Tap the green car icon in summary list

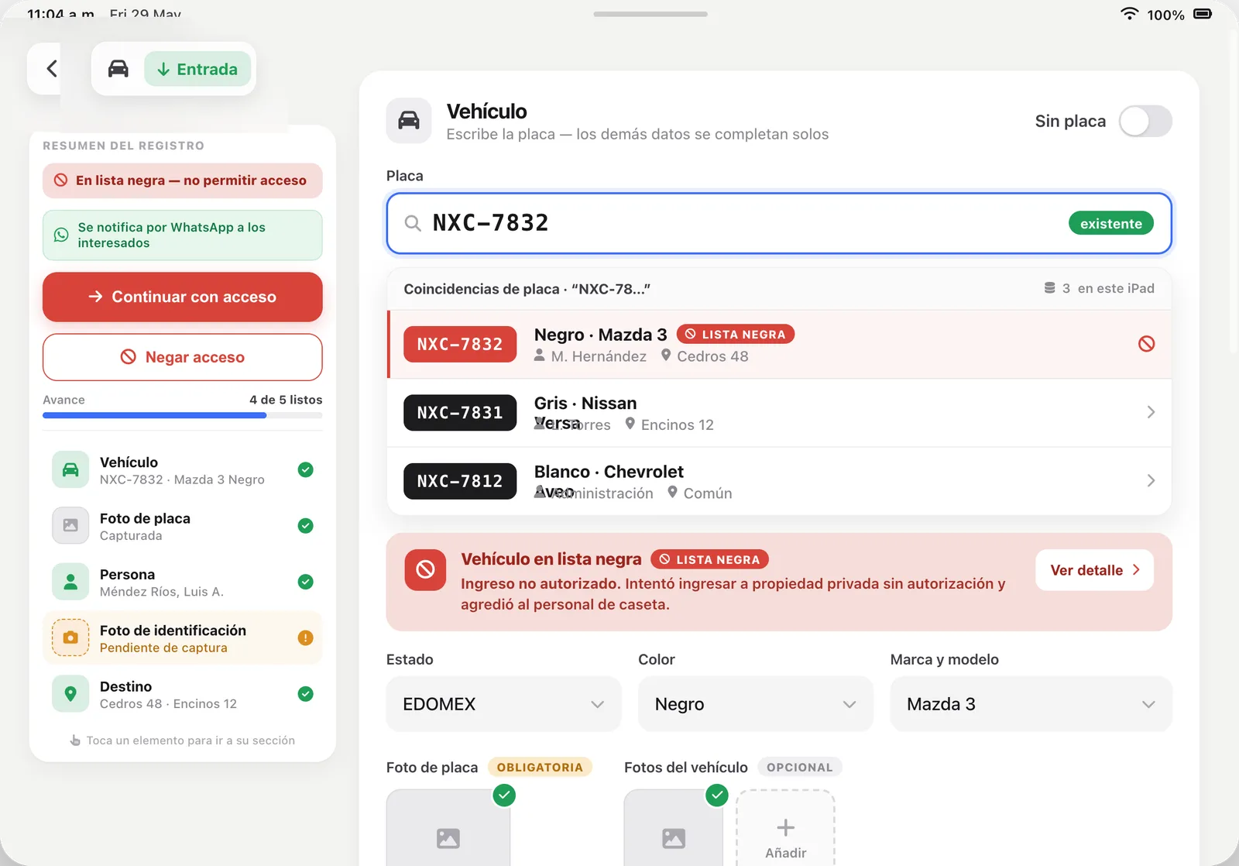click(70, 469)
